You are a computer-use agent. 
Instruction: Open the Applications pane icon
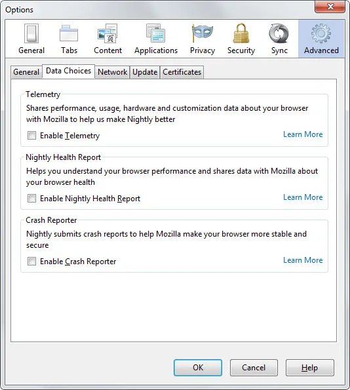click(156, 33)
